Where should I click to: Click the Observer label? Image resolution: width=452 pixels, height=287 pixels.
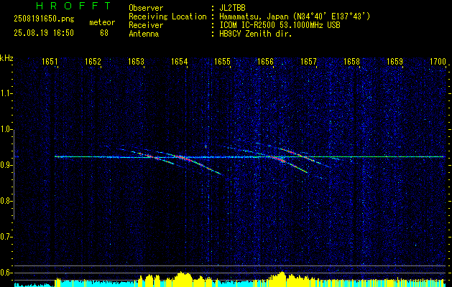tap(146, 8)
